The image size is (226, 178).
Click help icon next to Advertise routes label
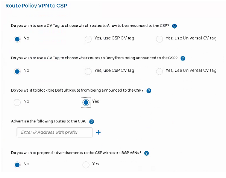pos(91,122)
